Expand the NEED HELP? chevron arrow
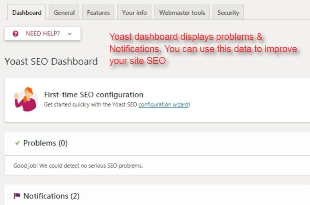The width and height of the screenshot is (310, 205). pyautogui.click(x=70, y=34)
